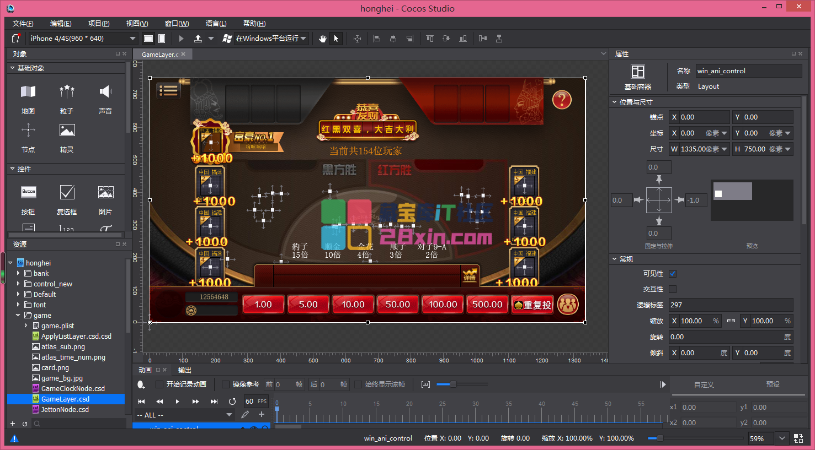
Task: Open the -- ALL -- animation dropdown
Action: pyautogui.click(x=185, y=415)
